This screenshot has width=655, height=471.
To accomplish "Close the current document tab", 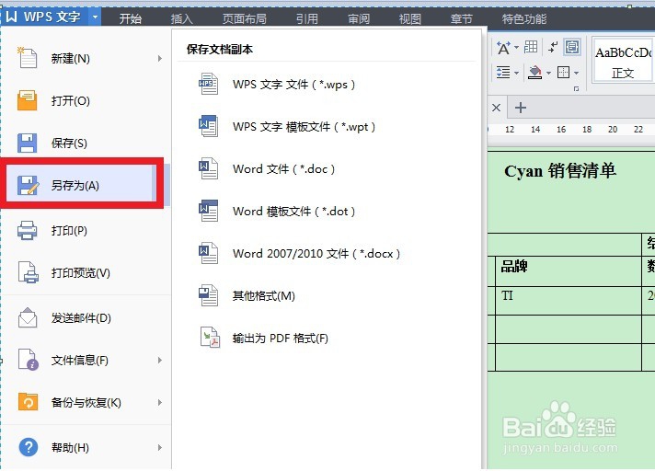I will click(496, 108).
